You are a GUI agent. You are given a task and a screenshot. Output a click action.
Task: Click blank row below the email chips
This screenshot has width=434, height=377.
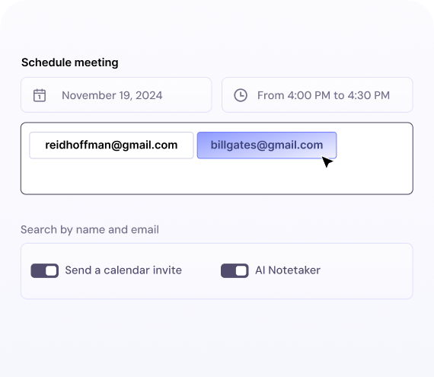click(217, 177)
